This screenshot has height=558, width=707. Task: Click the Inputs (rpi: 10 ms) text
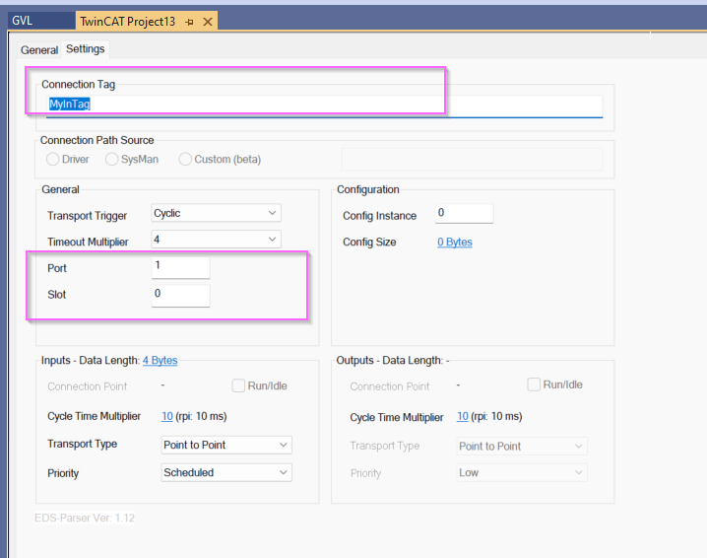point(201,416)
